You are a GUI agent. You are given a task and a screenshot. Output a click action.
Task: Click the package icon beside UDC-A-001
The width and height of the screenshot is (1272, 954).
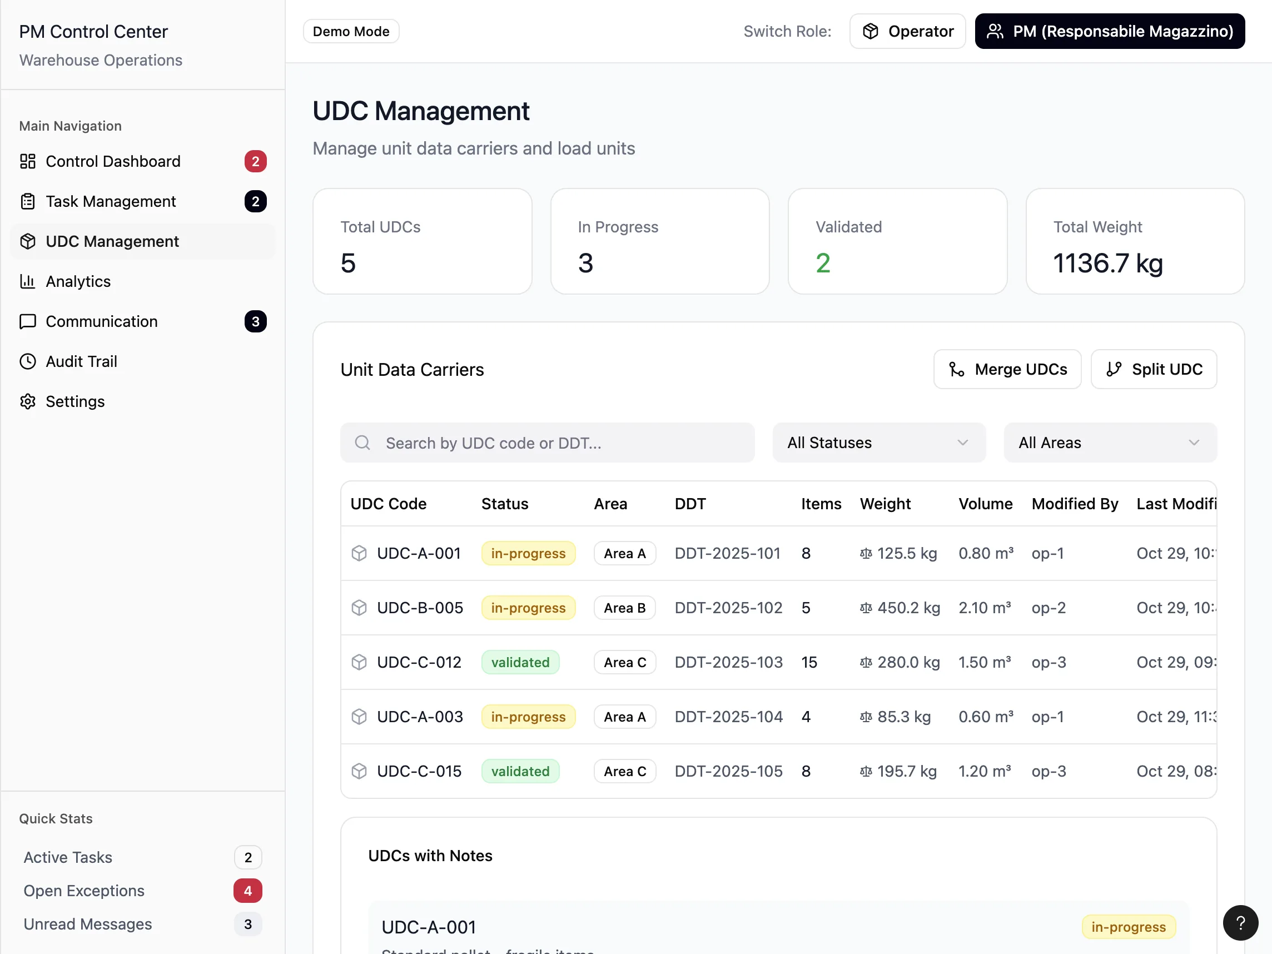[x=359, y=553]
